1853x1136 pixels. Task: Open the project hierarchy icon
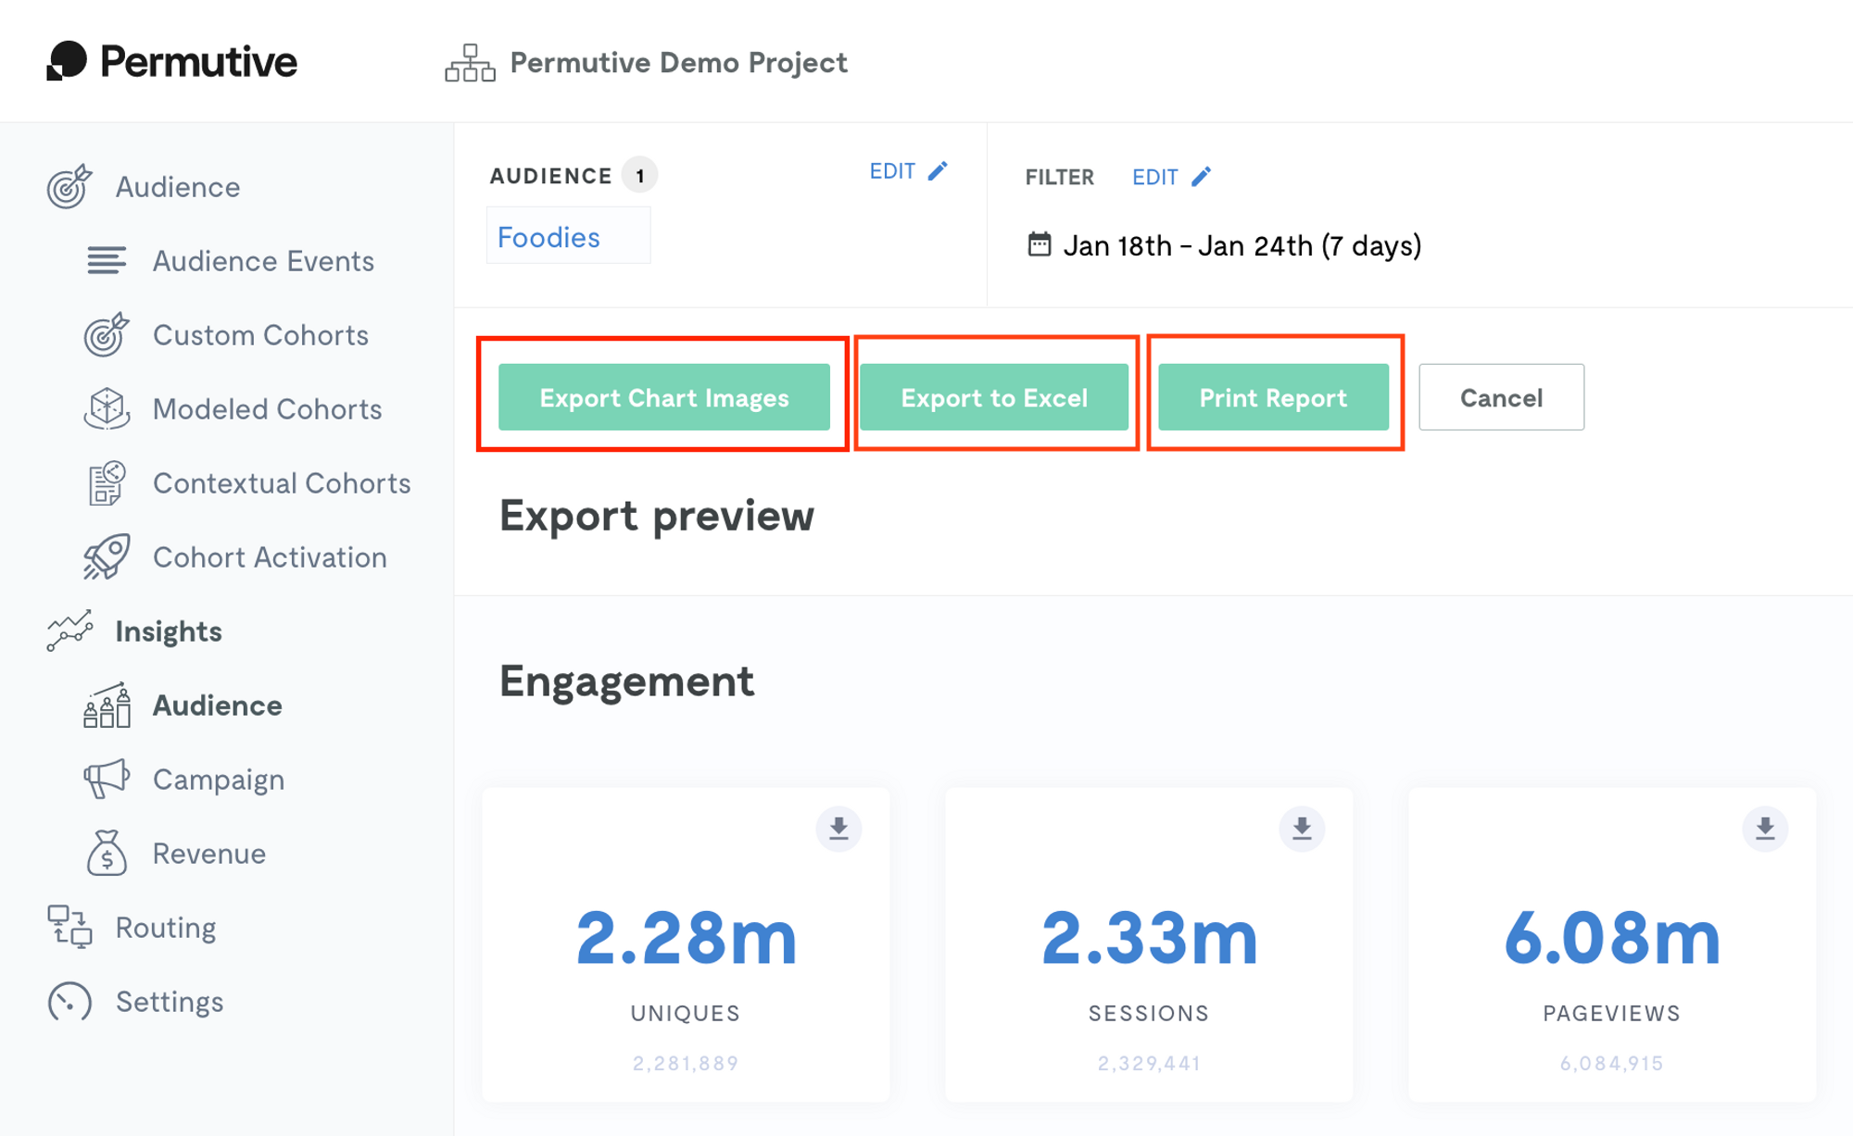[470, 63]
